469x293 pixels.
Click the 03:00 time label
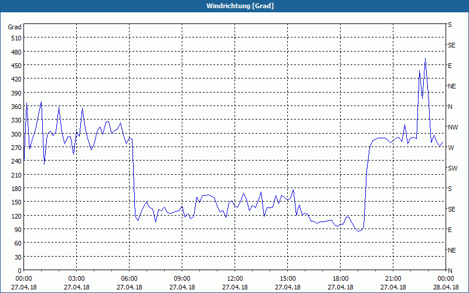pyautogui.click(x=77, y=279)
